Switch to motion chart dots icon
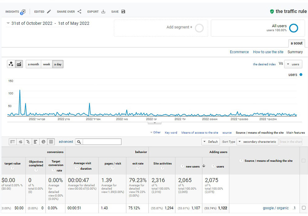This screenshot has width=308, height=216. pos(11,64)
